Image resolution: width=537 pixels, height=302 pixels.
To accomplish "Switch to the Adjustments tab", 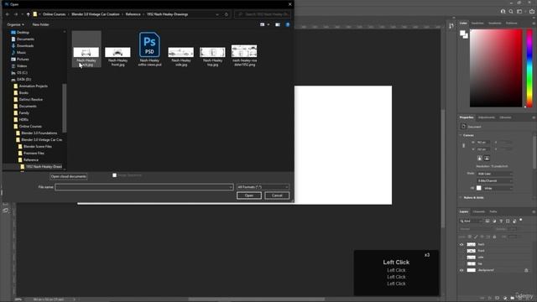I will [x=487, y=117].
